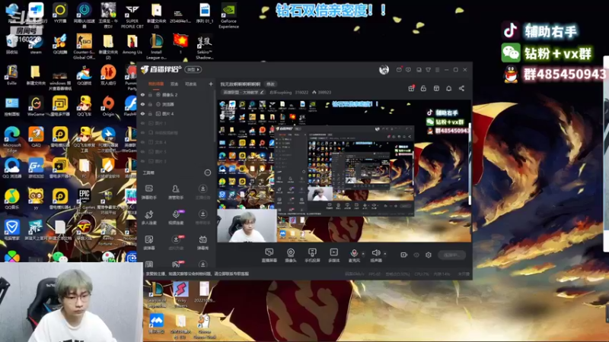Viewport: 609px width, 342px height.
Task: Open the Counter-Strike Global Offensive shortcut
Action: point(84,46)
